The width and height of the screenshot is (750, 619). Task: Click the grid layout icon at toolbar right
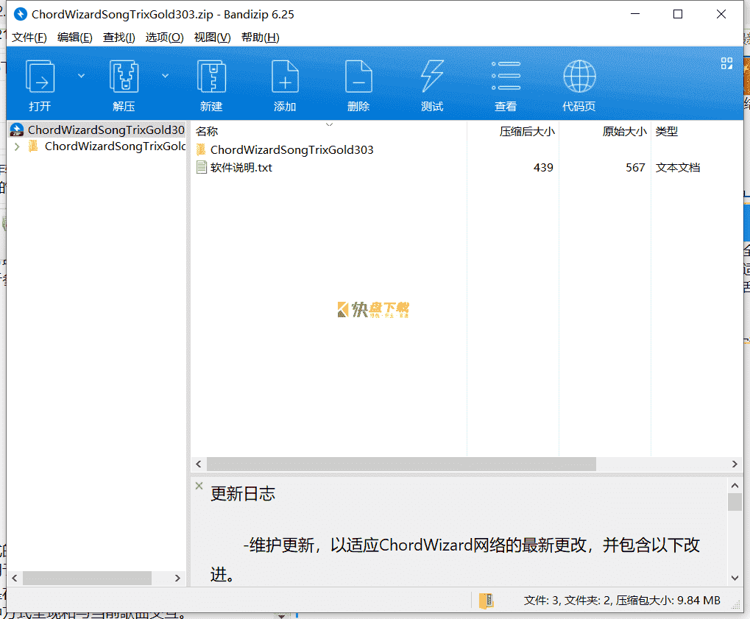[726, 63]
